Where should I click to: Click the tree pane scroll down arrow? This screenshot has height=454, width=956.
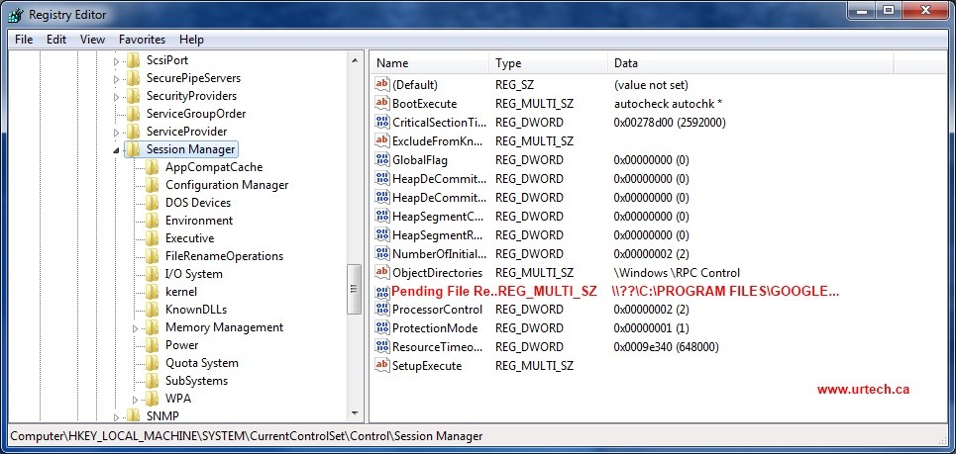coord(354,412)
